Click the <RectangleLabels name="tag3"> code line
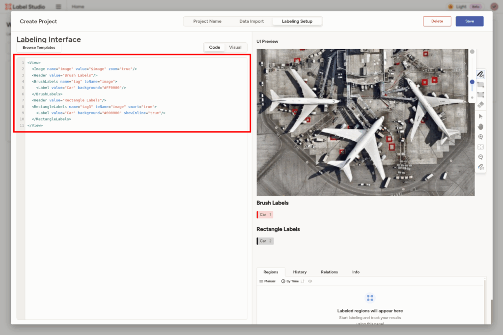 pyautogui.click(x=94, y=107)
